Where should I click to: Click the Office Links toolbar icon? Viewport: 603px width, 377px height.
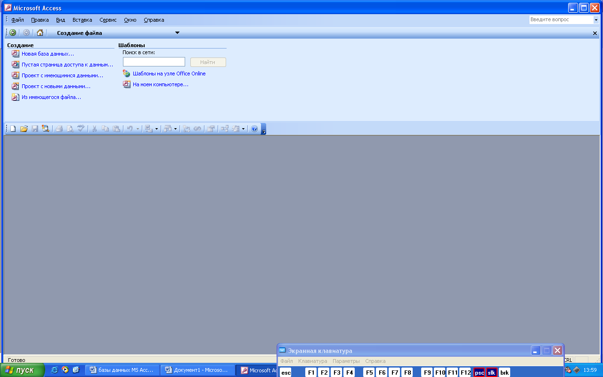pos(148,129)
